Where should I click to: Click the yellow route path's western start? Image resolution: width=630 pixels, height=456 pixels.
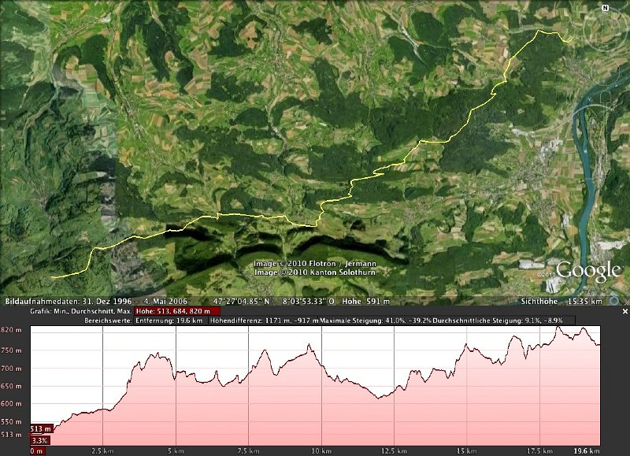click(x=53, y=277)
